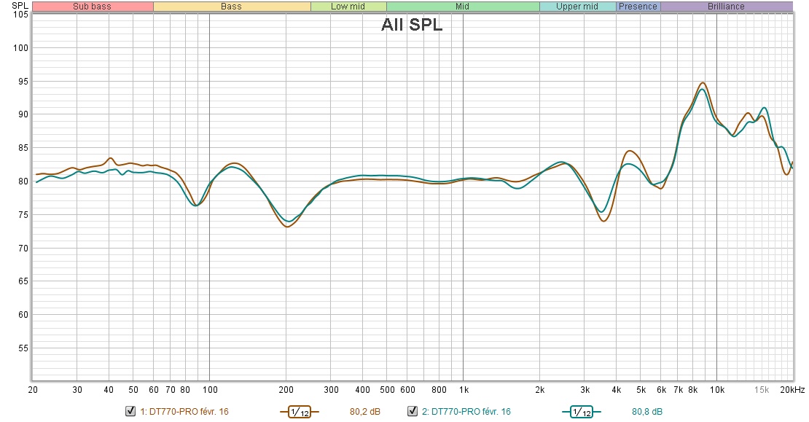The height and width of the screenshot is (422, 809).
Task: Click the Upper mid frequency band label
Action: pos(577,7)
